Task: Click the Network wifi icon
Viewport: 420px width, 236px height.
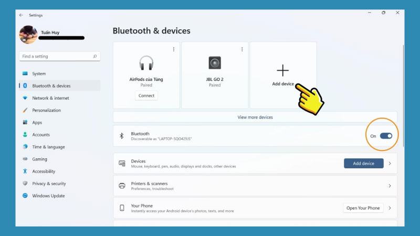Action: tap(25, 98)
